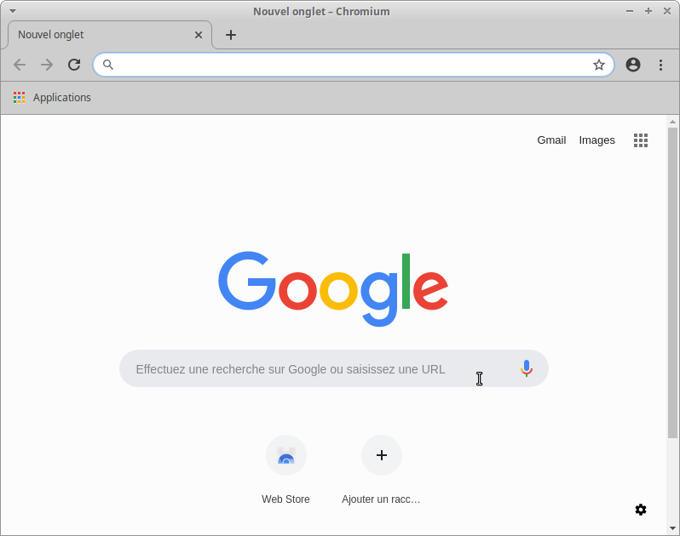
Task: Click the plus icon to add shortcut
Action: pos(382,456)
